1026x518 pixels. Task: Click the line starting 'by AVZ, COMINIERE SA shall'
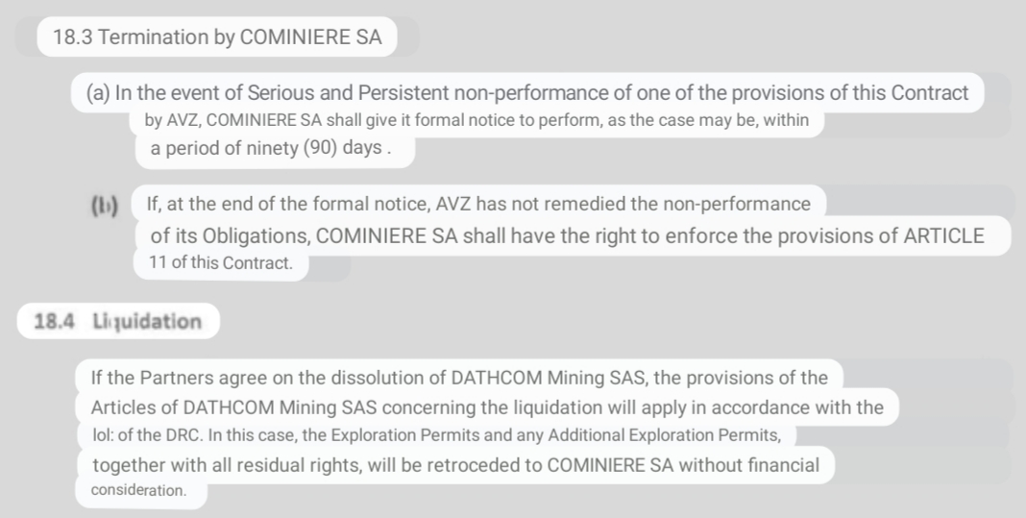(x=476, y=121)
